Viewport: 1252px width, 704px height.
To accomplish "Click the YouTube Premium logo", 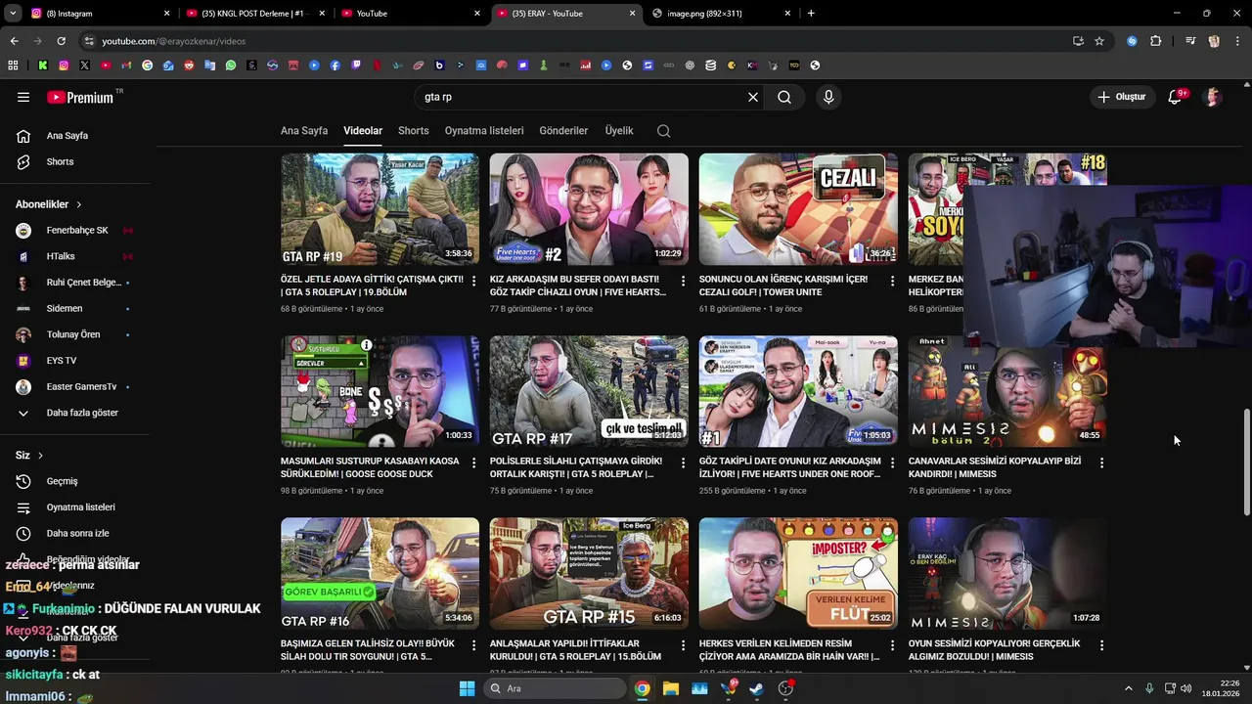I will click(79, 97).
